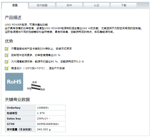Image resolution: width=150 pixels, height=137 pixels.
Task: Click the 只需简单地将产品卡接到DIN导轨上 advantage text
Action: click(41, 49)
